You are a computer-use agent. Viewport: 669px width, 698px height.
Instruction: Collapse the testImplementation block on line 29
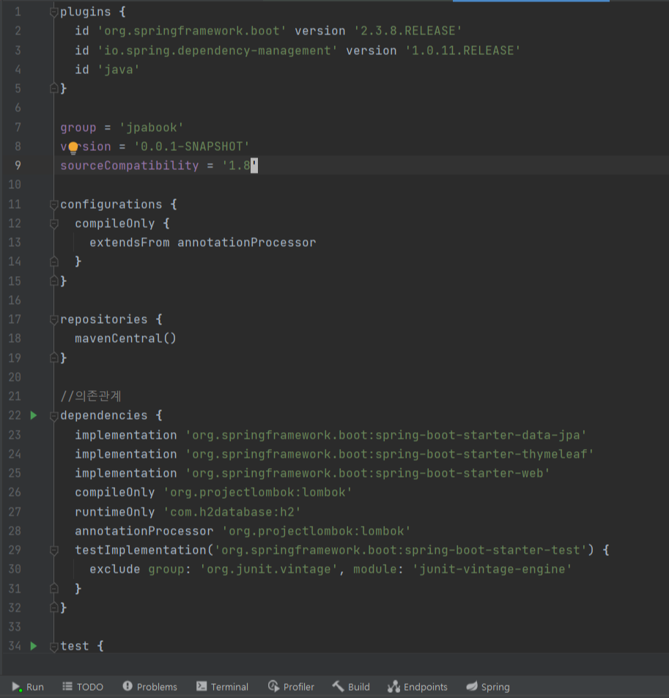coord(54,551)
